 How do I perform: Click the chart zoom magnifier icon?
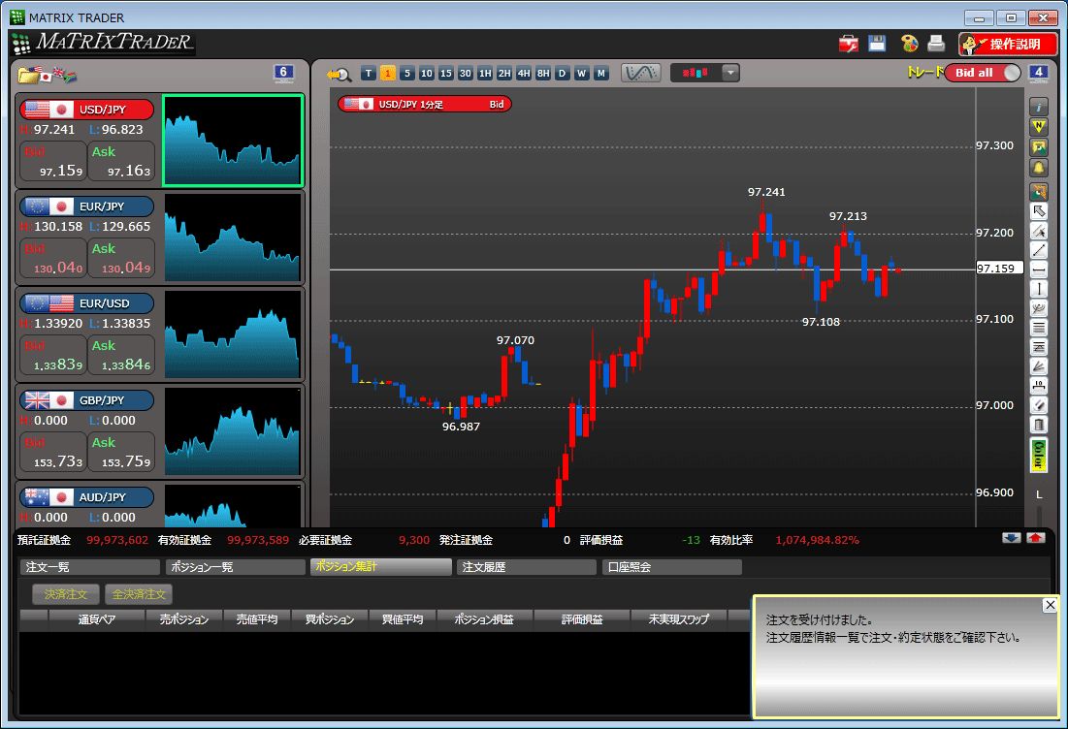(339, 75)
